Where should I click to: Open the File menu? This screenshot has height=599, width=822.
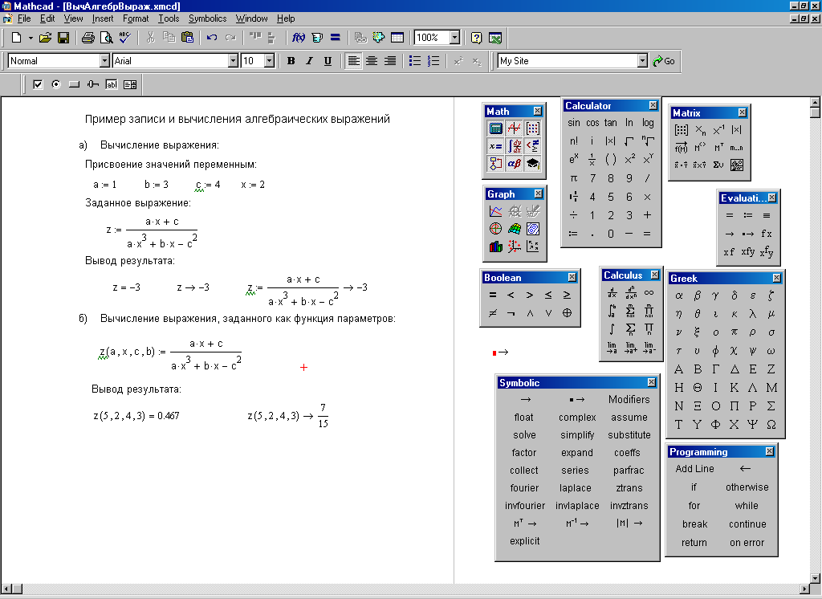coord(23,18)
